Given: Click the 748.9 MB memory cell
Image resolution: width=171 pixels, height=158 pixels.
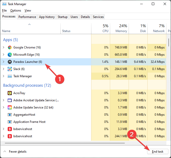Looking at the screenshot, I should [x=119, y=47].
